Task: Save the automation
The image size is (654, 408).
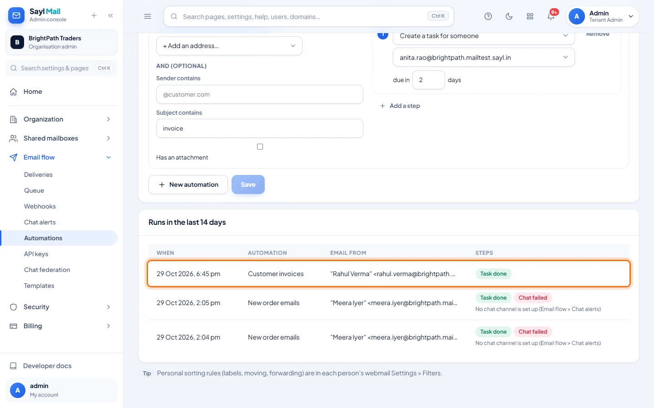Action: click(248, 185)
